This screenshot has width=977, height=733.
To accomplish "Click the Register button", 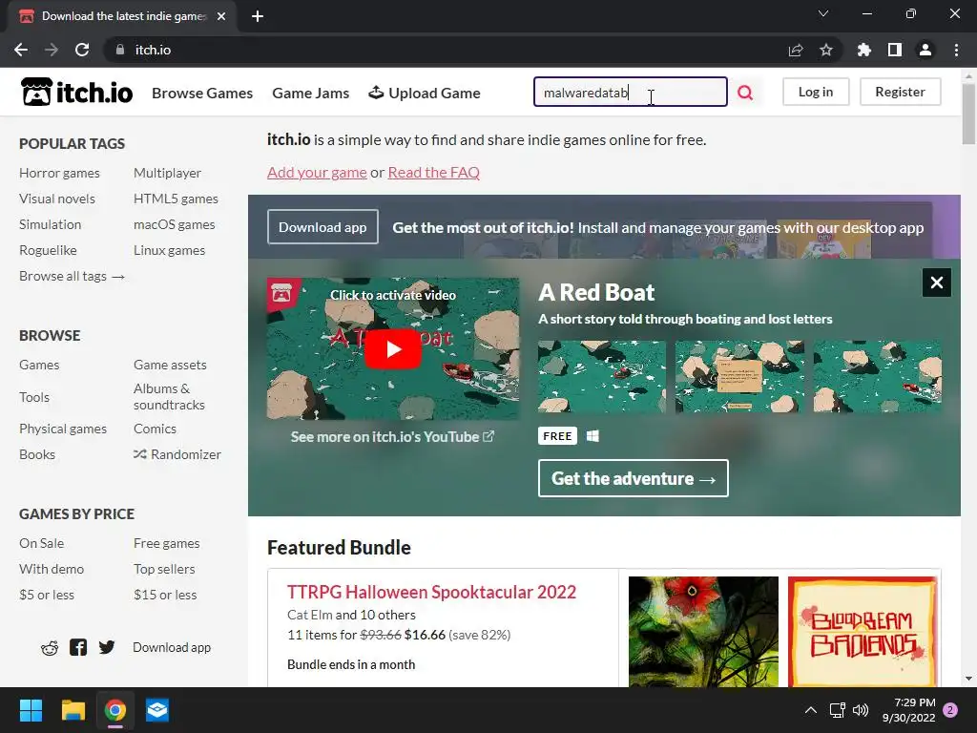I will [901, 92].
